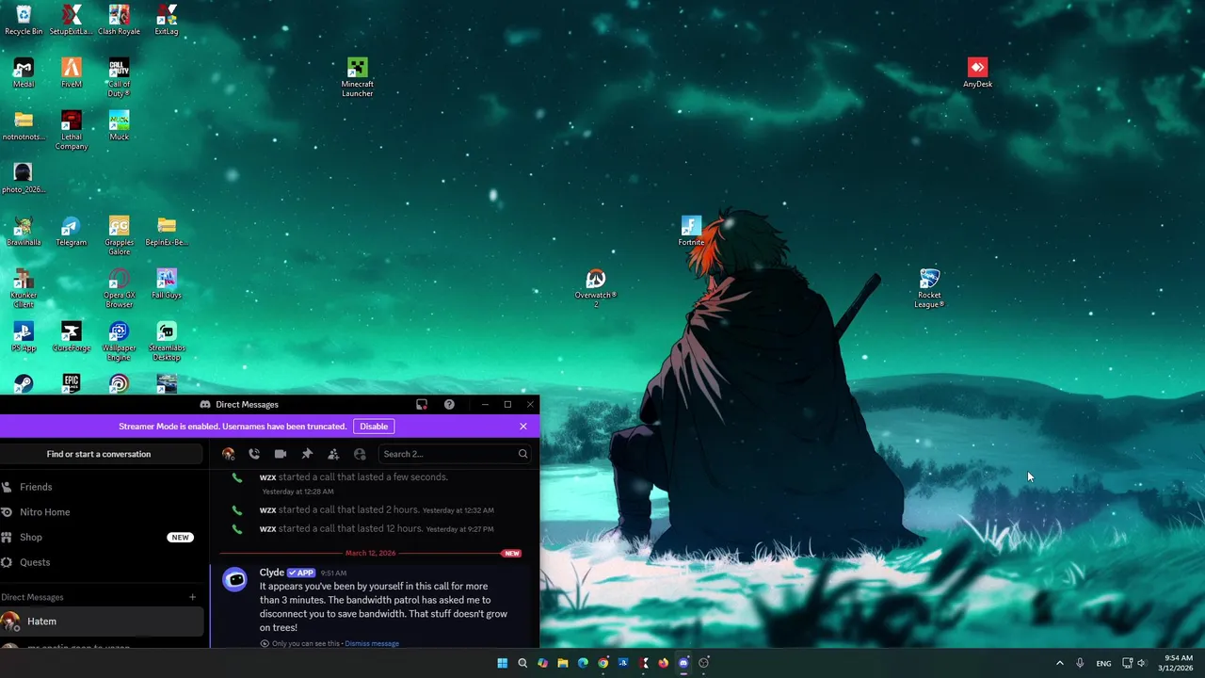Click the Clyde username in chat
Screen dimensions: 1205x678
(x=272, y=573)
